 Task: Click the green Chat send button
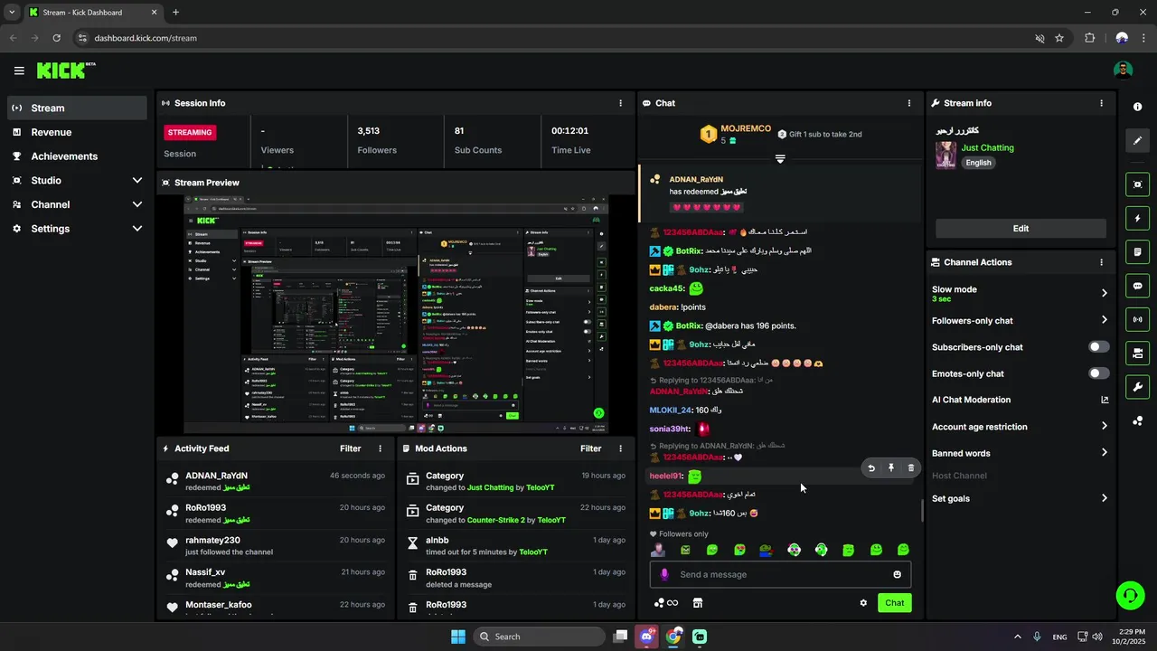[894, 603]
